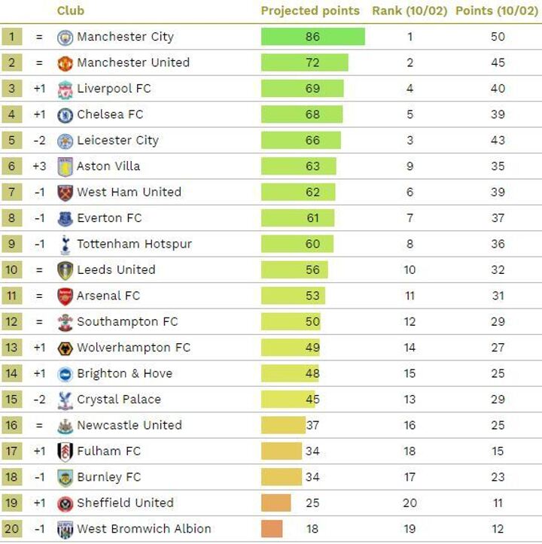
Task: Click West Bromwich Albion's orange points bar
Action: coord(272,529)
